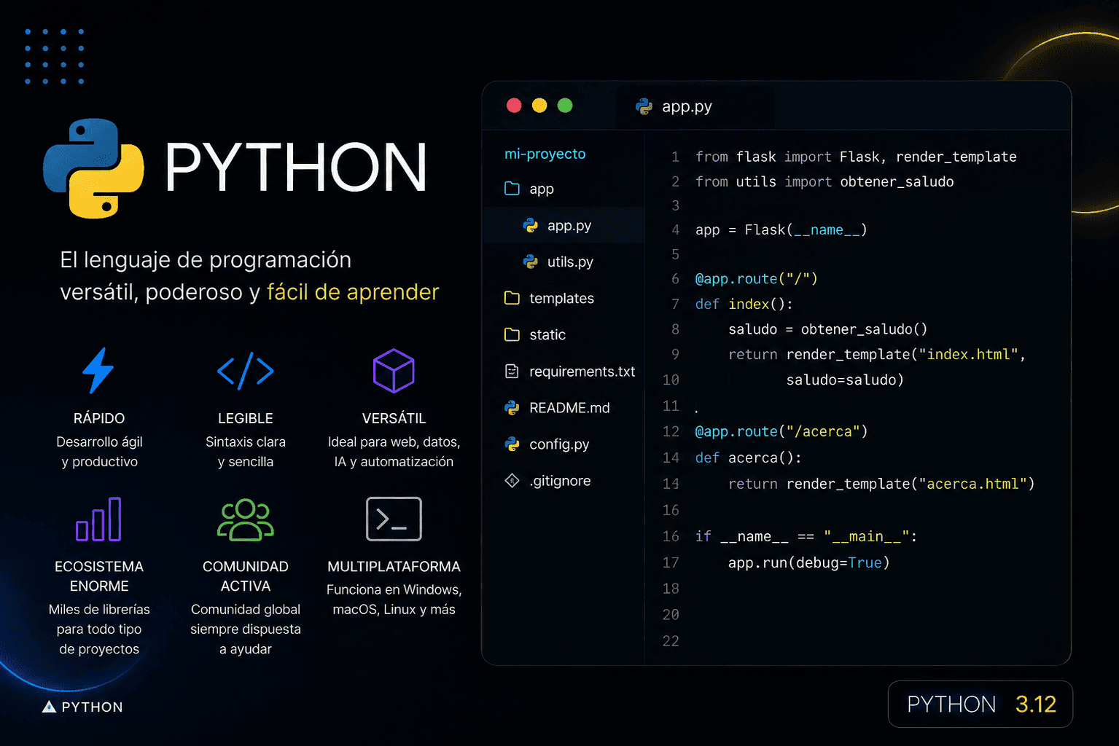Screen dimensions: 1119x746
Task: Click the Python icon in the app.py tab
Action: (644, 106)
